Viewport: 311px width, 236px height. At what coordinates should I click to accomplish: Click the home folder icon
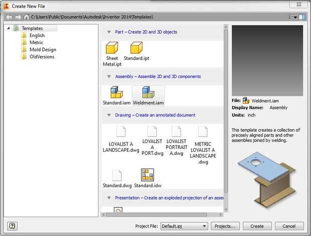point(27,17)
